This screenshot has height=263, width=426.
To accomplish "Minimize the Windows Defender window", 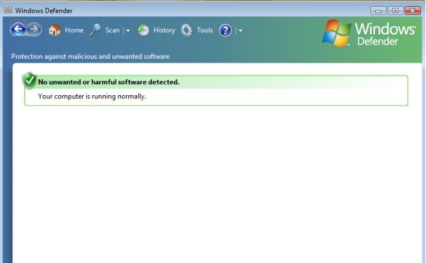I will tap(378, 10).
